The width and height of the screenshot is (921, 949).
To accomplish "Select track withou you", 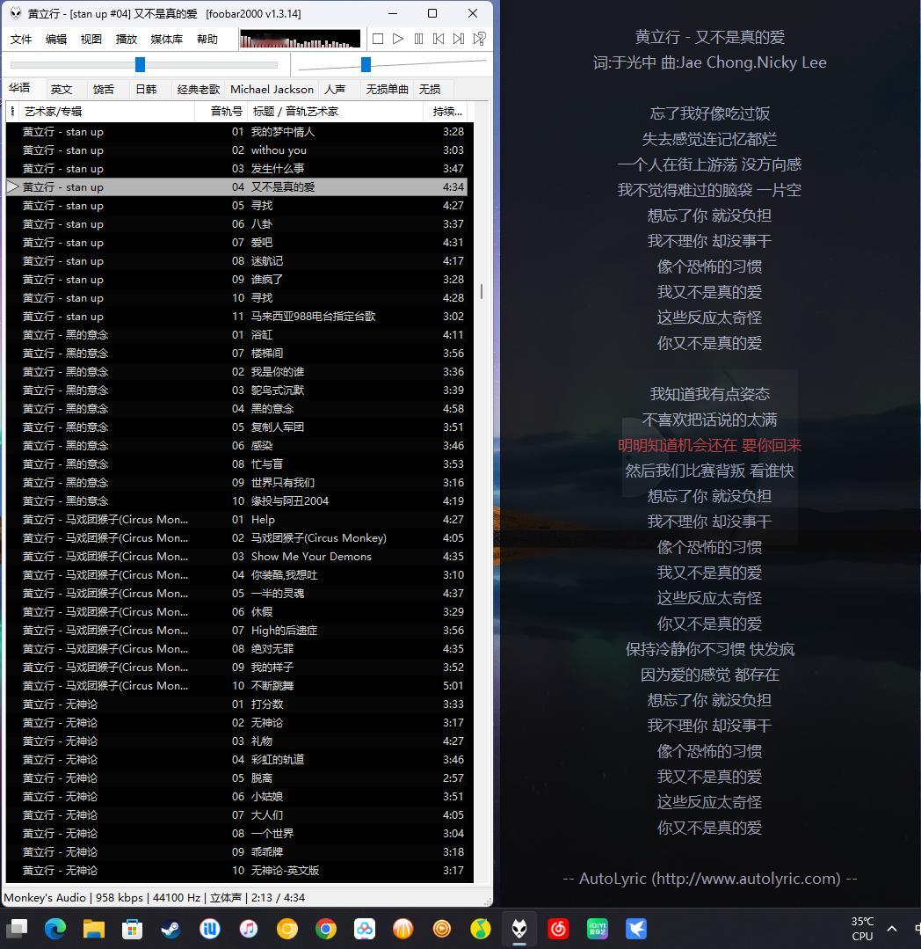I will click(x=236, y=150).
